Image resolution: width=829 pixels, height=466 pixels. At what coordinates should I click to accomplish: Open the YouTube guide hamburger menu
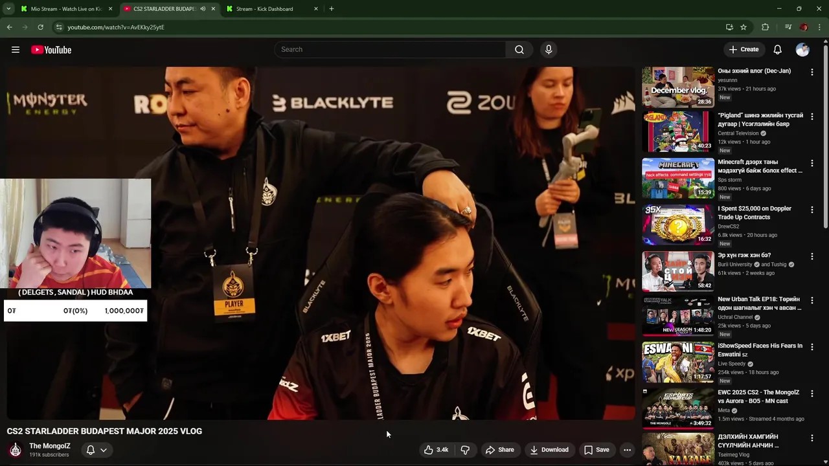click(16, 50)
